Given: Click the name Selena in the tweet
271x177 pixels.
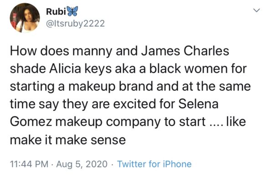Looking at the screenshot, I should coord(198,104).
